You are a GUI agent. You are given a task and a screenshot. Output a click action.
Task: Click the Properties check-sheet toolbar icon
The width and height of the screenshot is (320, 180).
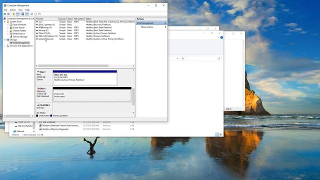[35, 14]
